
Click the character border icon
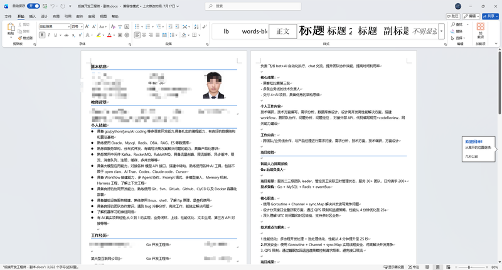pyautogui.click(x=127, y=26)
